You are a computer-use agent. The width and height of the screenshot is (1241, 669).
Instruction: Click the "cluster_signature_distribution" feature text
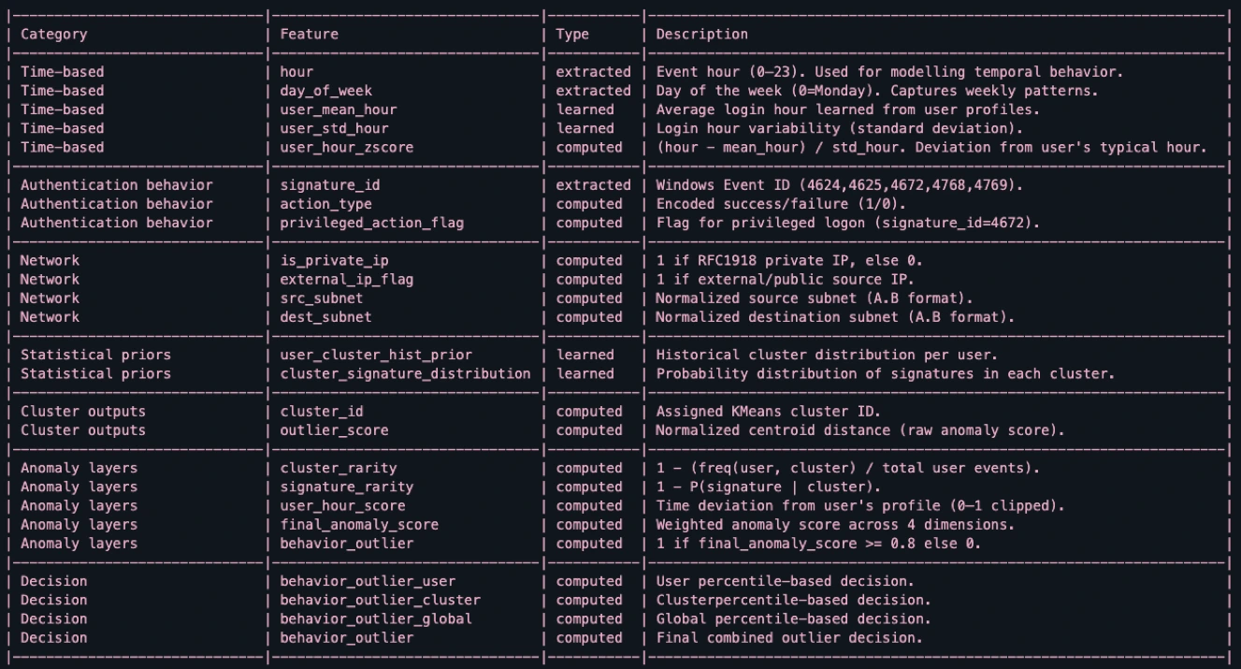point(405,373)
